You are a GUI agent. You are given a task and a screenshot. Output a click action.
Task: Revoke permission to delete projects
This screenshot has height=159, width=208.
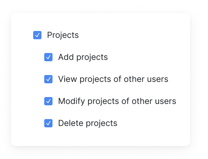click(48, 123)
